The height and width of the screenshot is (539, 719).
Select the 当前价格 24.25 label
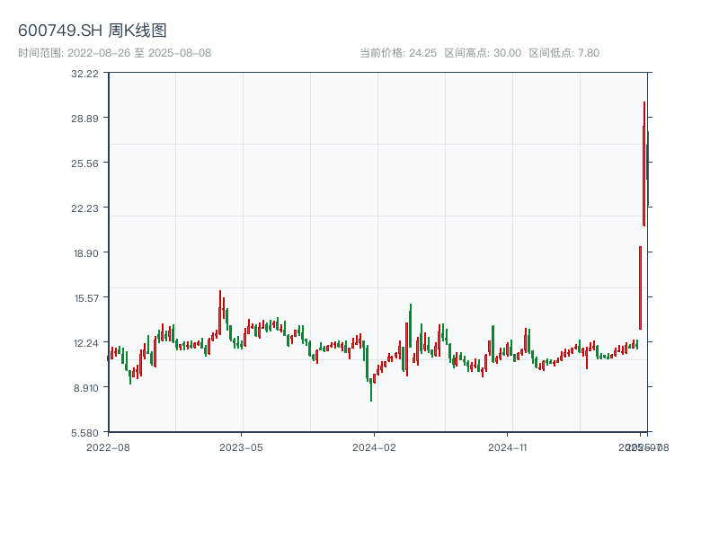coord(398,53)
